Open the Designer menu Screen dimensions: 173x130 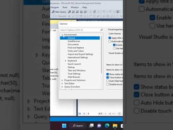coord(54,7)
